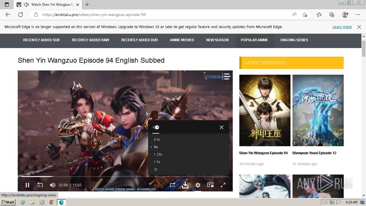
Task: Open Shen Yin Wangzuo Episode 94 thumbnail
Action: pos(265,110)
